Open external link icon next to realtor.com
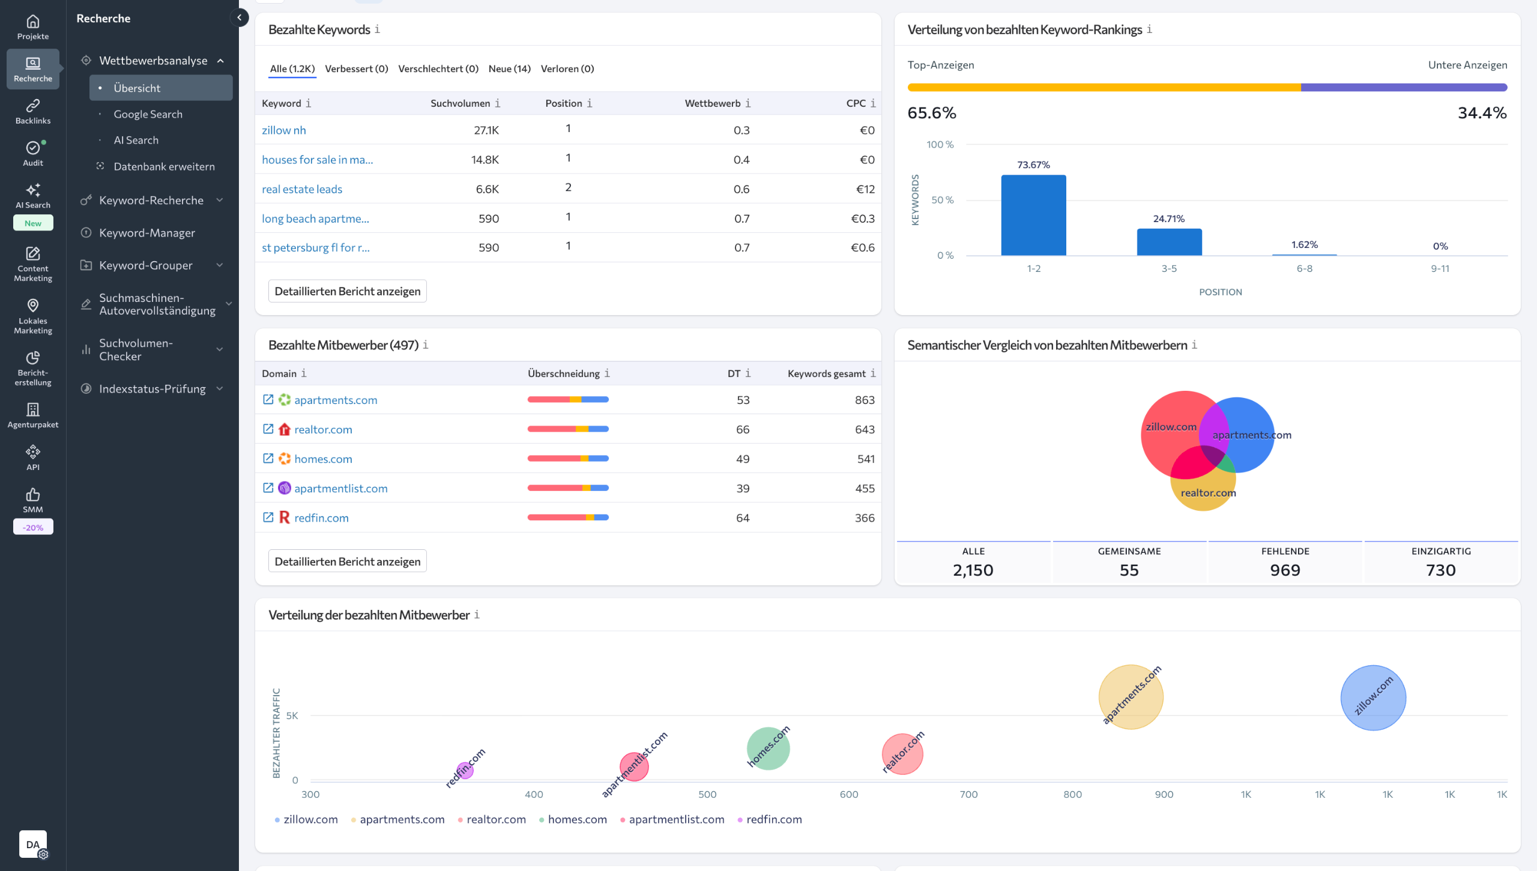 268,429
